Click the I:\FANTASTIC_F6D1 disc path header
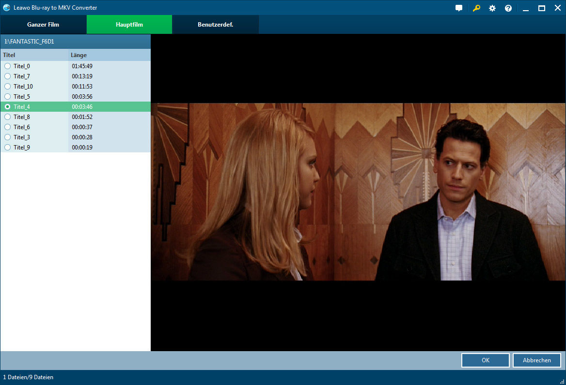 [76, 42]
